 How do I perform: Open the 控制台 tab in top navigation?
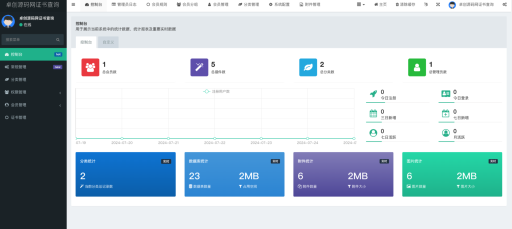pyautogui.click(x=93, y=4)
